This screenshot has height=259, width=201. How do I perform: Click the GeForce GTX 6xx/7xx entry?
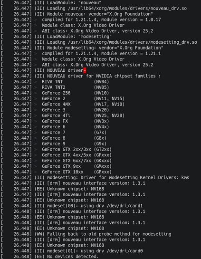[x=77, y=161]
